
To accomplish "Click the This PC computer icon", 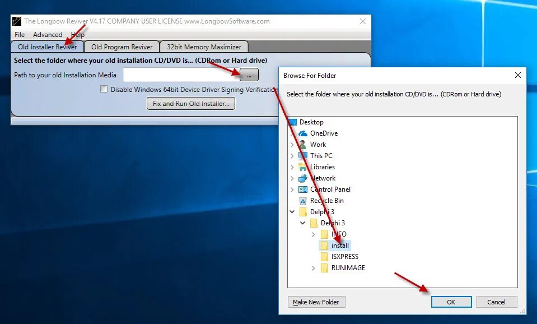I will pyautogui.click(x=303, y=156).
